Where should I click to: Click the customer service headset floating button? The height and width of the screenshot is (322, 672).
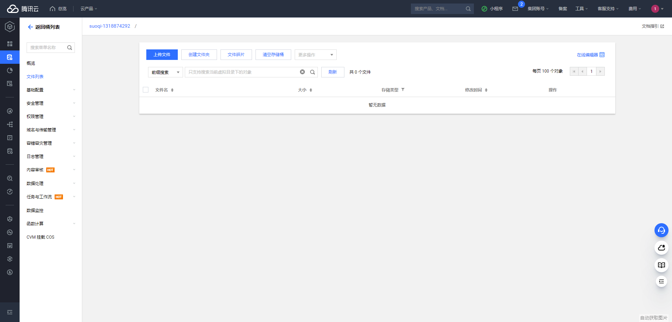[661, 230]
